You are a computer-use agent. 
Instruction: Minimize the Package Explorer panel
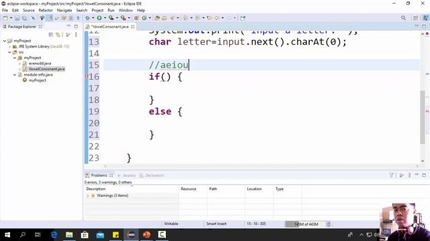(x=69, y=26)
